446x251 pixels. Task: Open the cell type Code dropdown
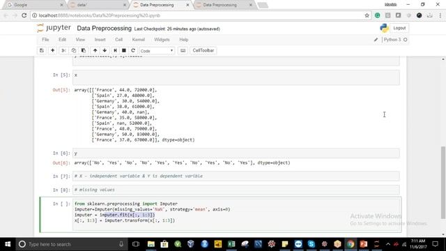pyautogui.click(x=157, y=51)
